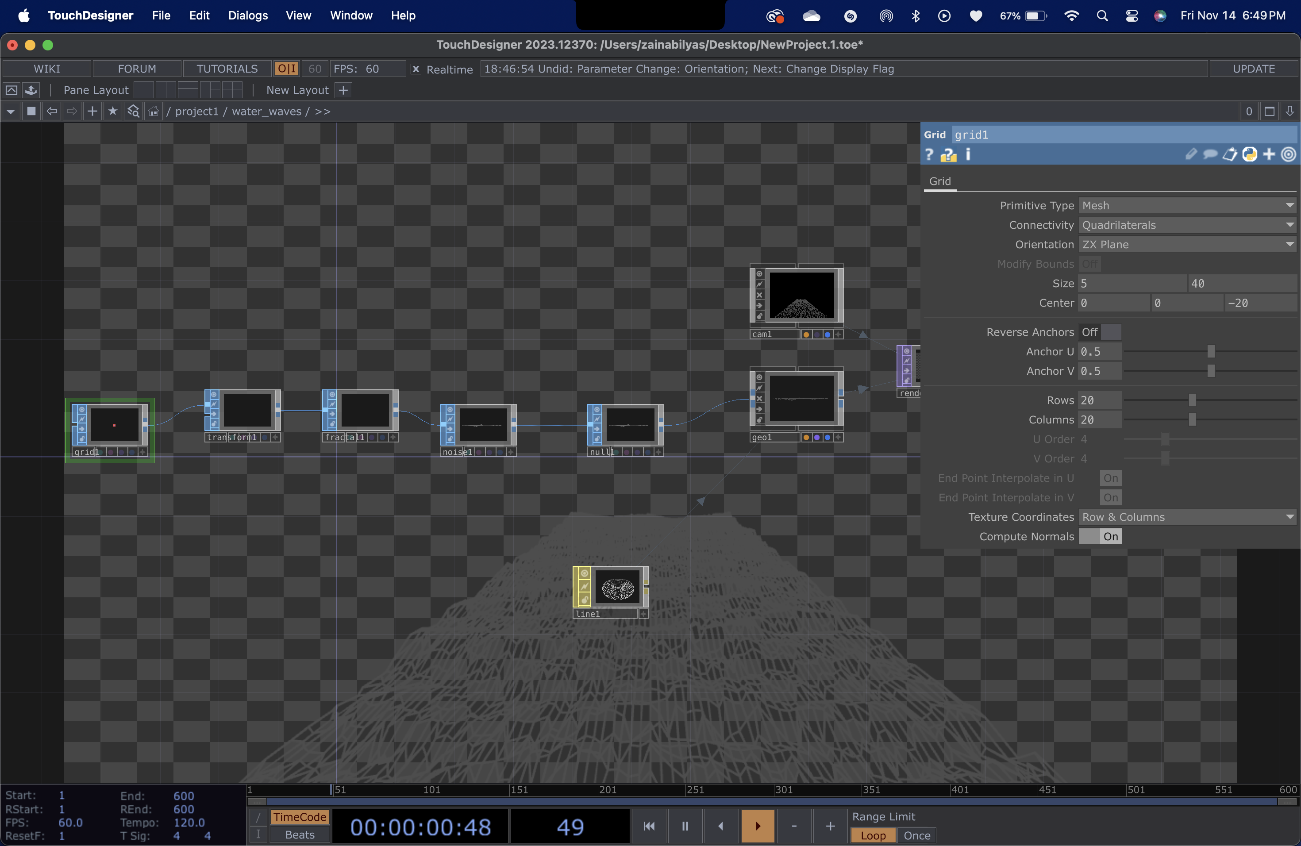The image size is (1301, 846).
Task: Open Python help for the grid1 node
Action: pyautogui.click(x=948, y=155)
